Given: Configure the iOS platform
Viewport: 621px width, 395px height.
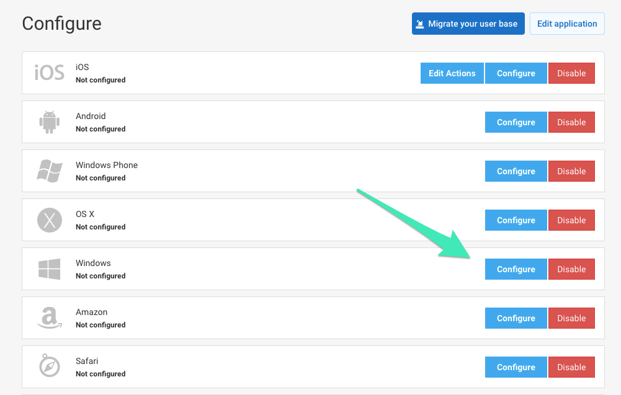Looking at the screenshot, I should pos(516,73).
